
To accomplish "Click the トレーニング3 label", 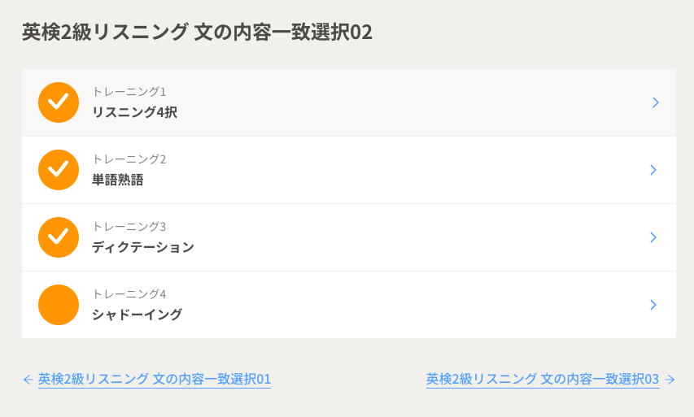I will pos(129,227).
